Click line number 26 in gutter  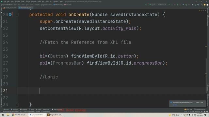(5, 56)
